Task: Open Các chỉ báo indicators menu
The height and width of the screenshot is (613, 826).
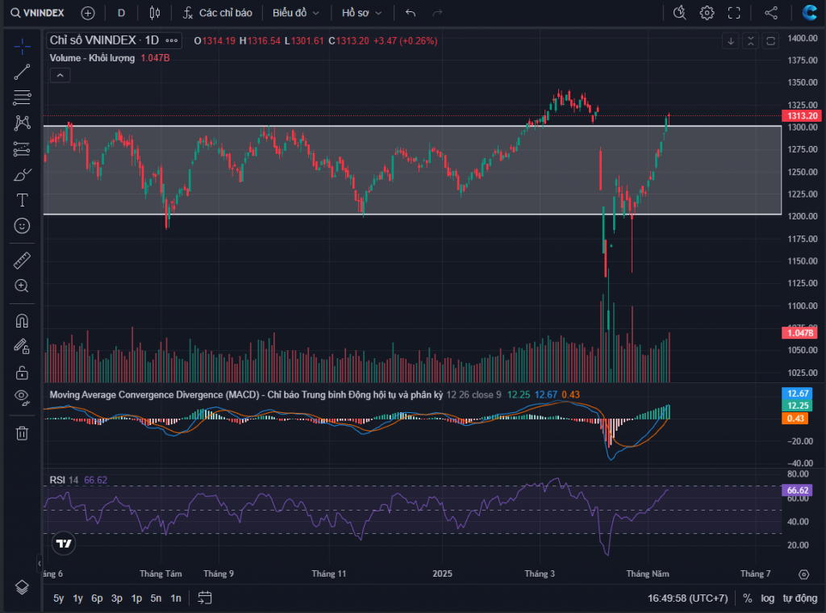Action: point(218,13)
